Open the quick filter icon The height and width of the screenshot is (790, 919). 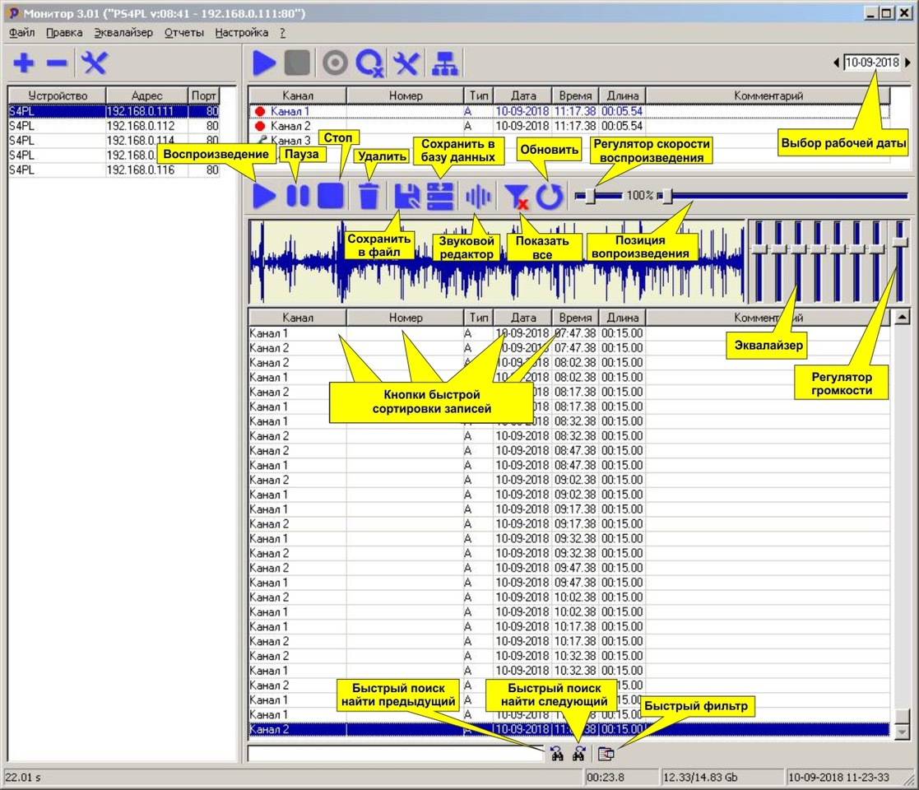pyautogui.click(x=606, y=752)
